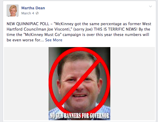Click the ellipsis before See More

(x=42, y=41)
